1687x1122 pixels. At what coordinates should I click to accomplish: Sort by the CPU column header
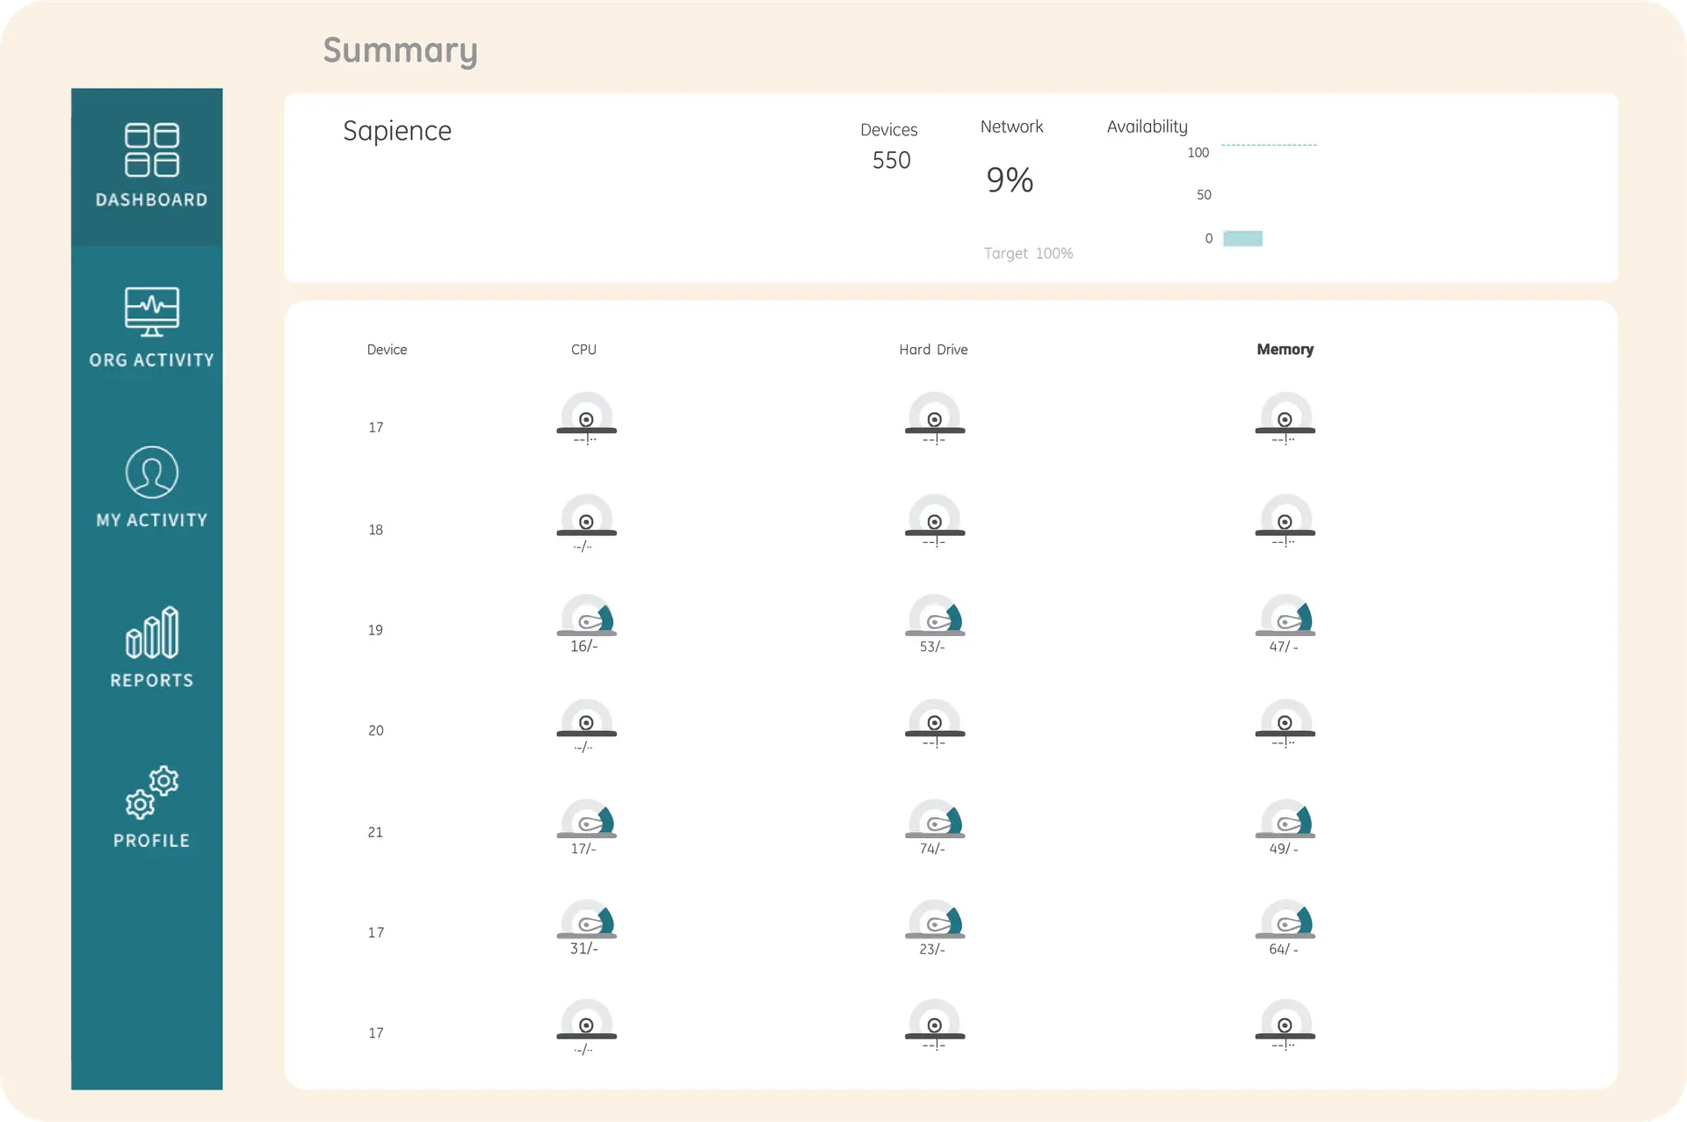click(x=583, y=349)
